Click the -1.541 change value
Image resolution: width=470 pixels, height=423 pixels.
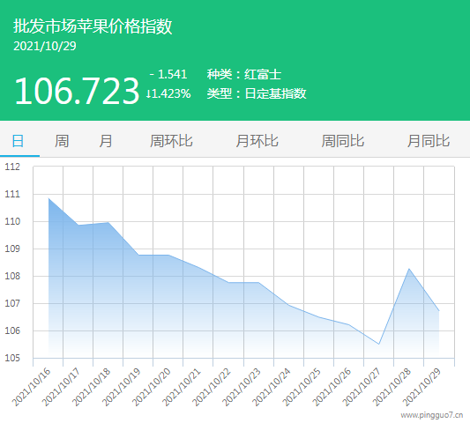point(168,74)
